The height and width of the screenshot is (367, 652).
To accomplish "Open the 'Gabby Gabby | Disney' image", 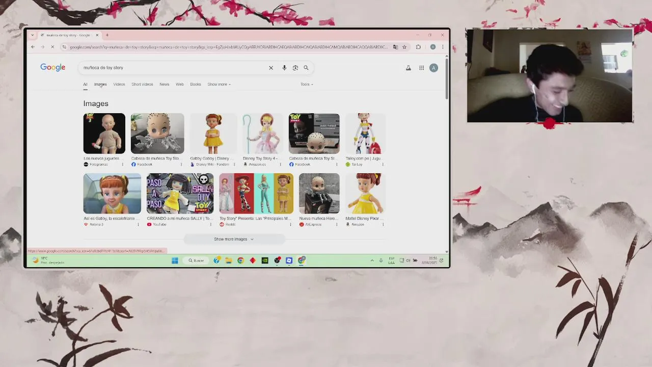I will click(213, 134).
